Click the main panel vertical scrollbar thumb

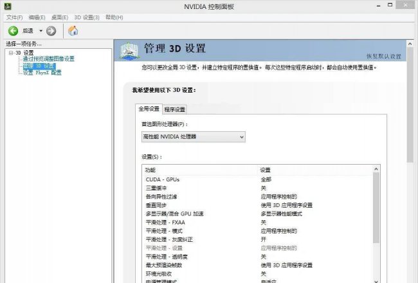click(410, 105)
